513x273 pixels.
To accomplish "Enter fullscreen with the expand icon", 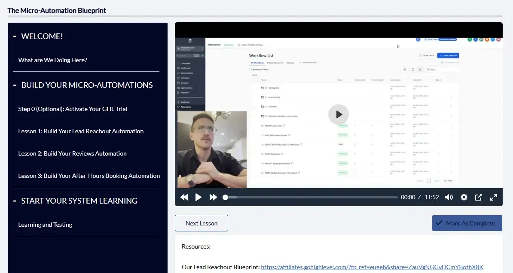I will point(494,197).
